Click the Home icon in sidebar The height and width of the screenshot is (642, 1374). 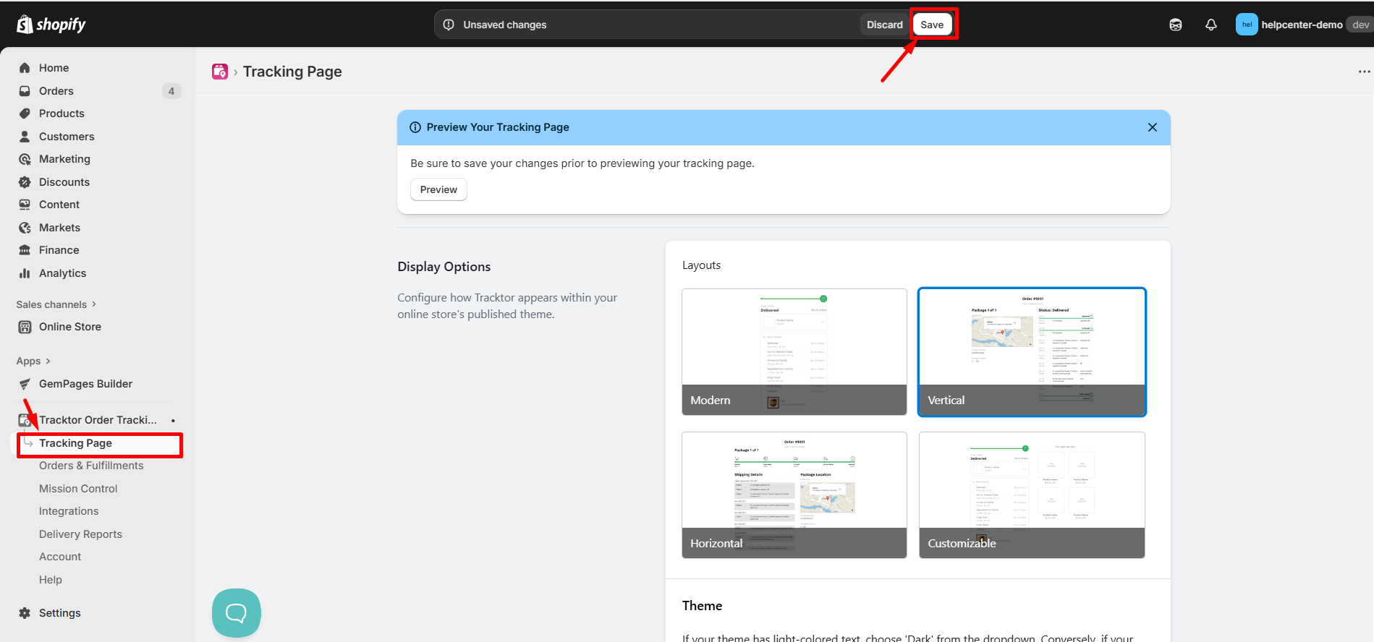click(25, 68)
